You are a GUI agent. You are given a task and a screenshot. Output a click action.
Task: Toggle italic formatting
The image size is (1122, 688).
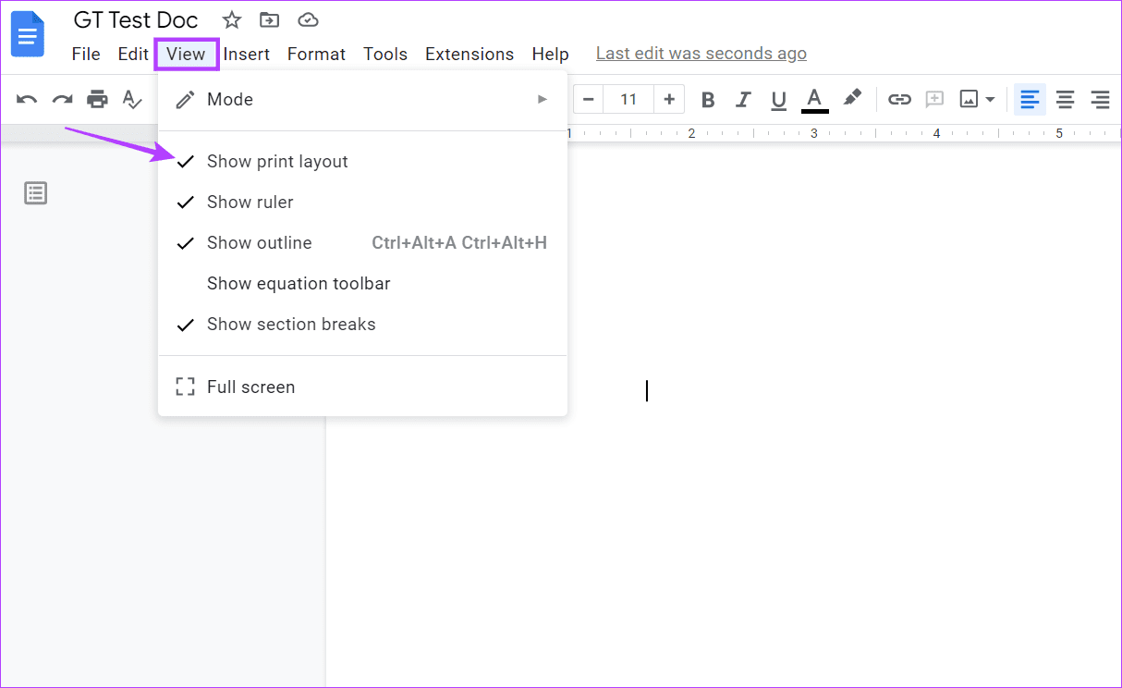pyautogui.click(x=743, y=99)
